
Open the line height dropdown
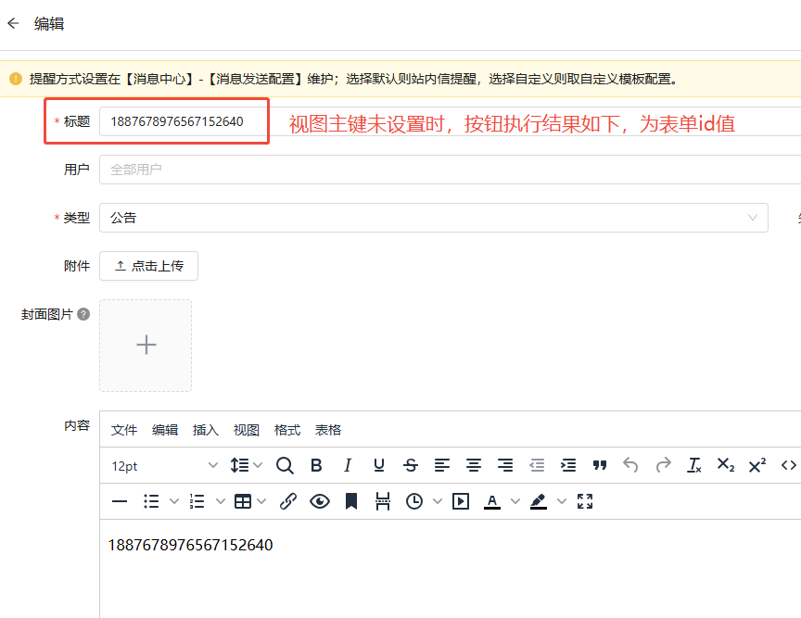coord(246,465)
